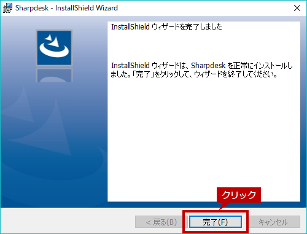Click the heading 'InstallShield ウィザードを完了しました'
Viewport: 307px width, 234px height.
point(166,27)
